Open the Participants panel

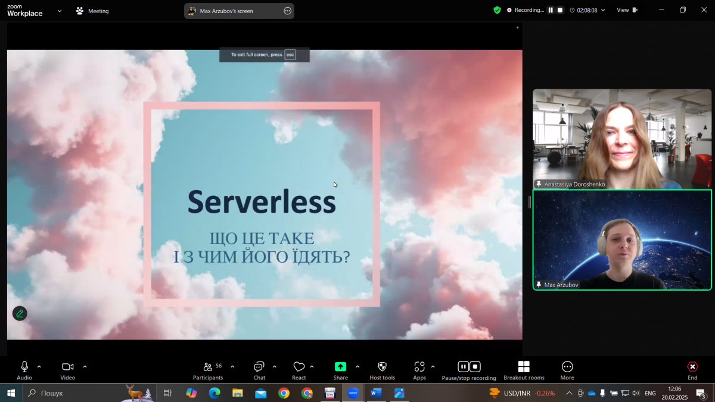coord(208,367)
